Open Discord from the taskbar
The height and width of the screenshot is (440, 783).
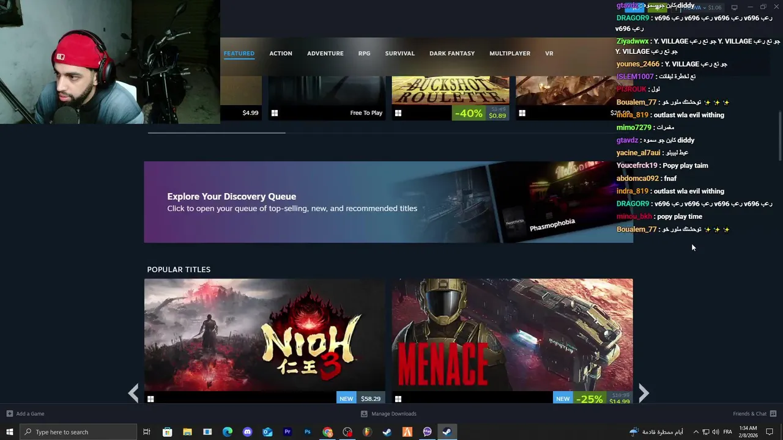click(x=247, y=432)
